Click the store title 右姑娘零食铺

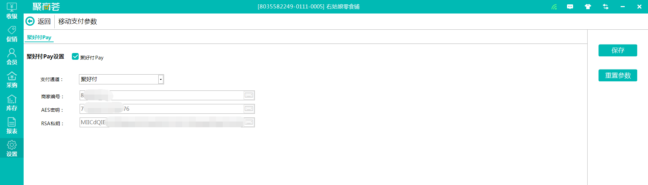coord(343,7)
